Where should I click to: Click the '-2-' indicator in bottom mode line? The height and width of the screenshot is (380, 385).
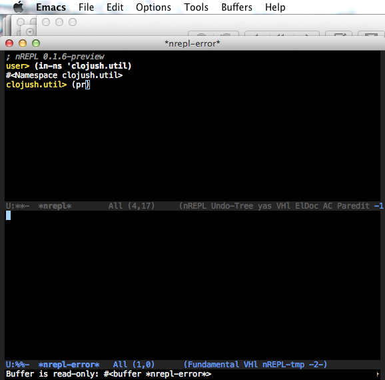point(316,364)
